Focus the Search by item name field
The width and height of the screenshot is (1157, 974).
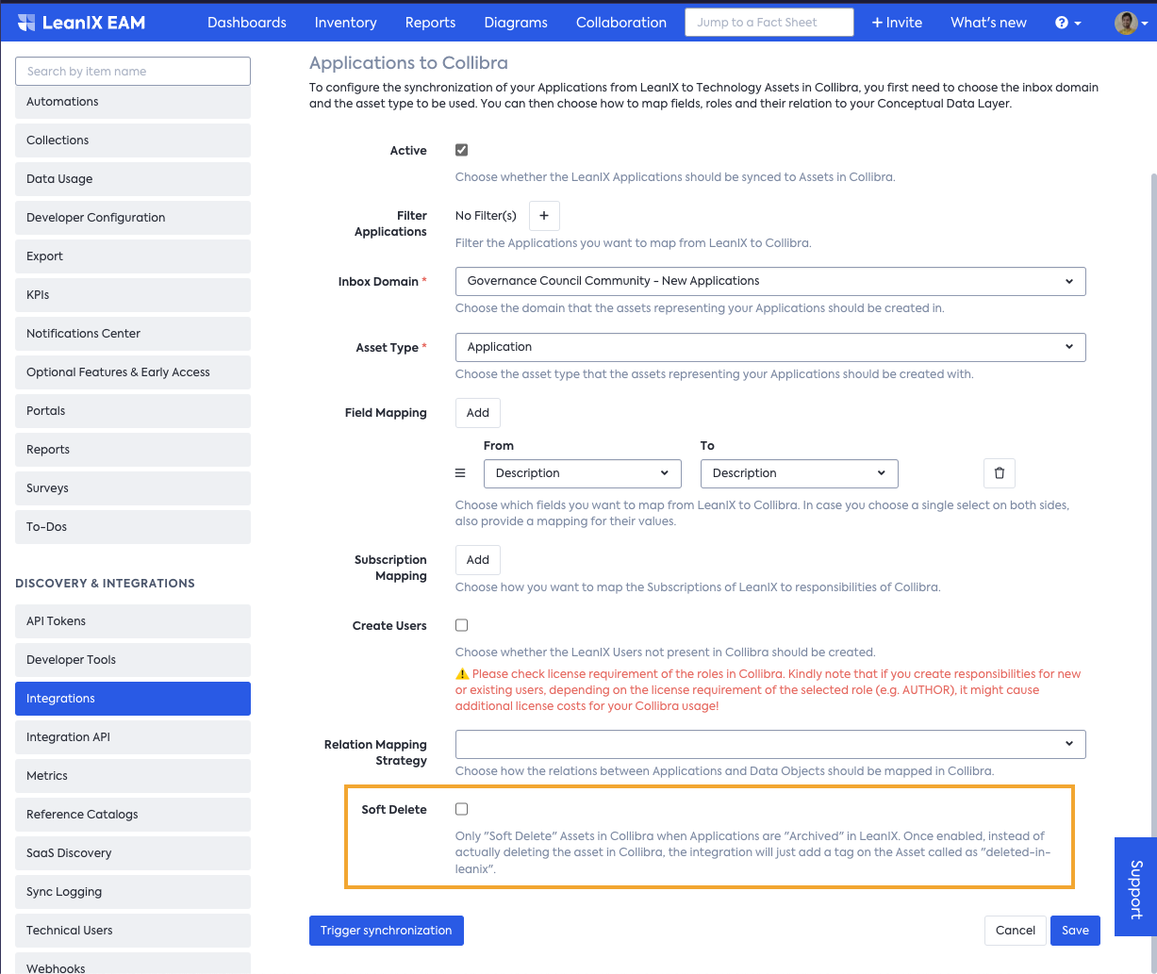click(133, 72)
